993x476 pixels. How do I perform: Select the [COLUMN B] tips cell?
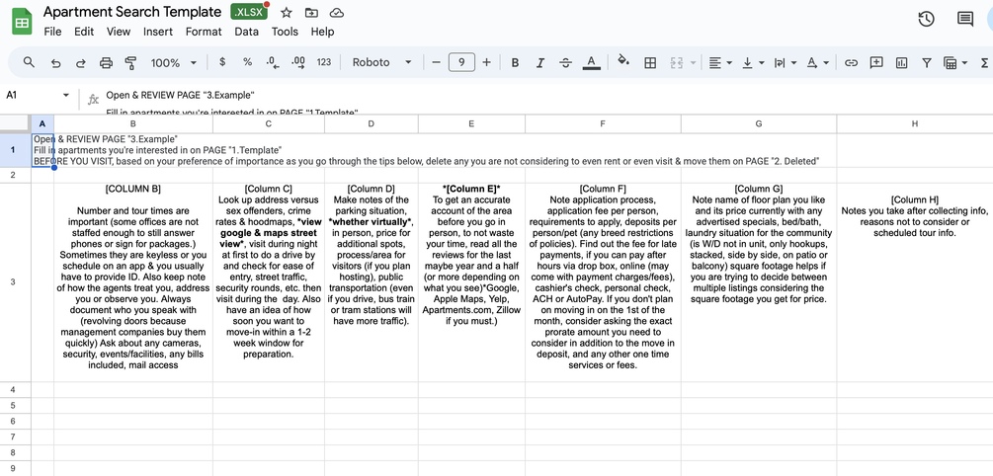(133, 282)
